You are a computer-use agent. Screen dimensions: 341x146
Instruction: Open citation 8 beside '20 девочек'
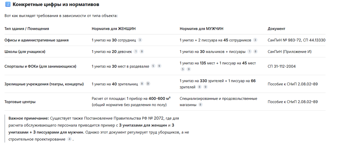(x=142, y=52)
